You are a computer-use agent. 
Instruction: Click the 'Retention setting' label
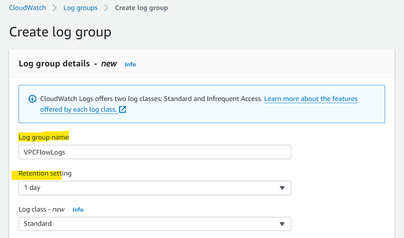pos(45,173)
